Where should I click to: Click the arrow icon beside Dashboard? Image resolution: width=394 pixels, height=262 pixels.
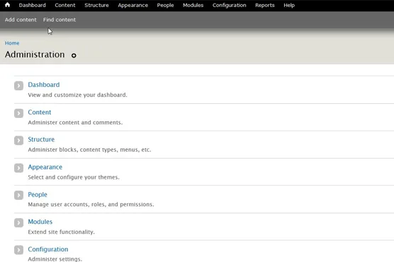point(18,85)
